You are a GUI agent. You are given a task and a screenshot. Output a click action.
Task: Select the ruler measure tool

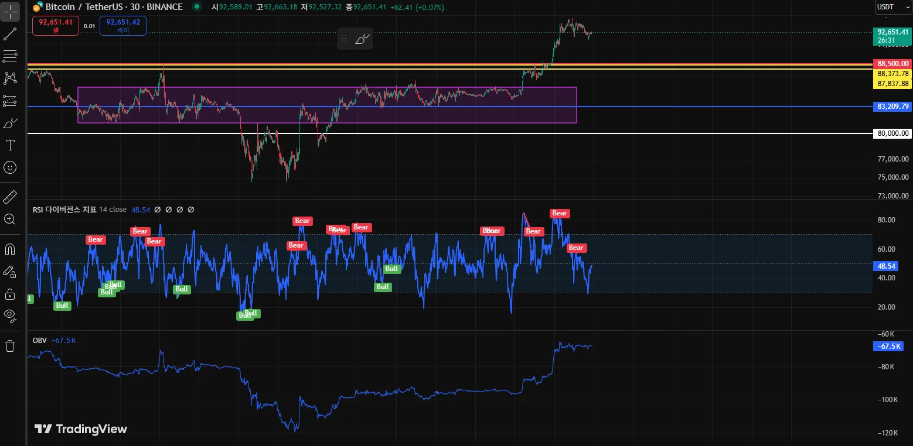pos(10,197)
